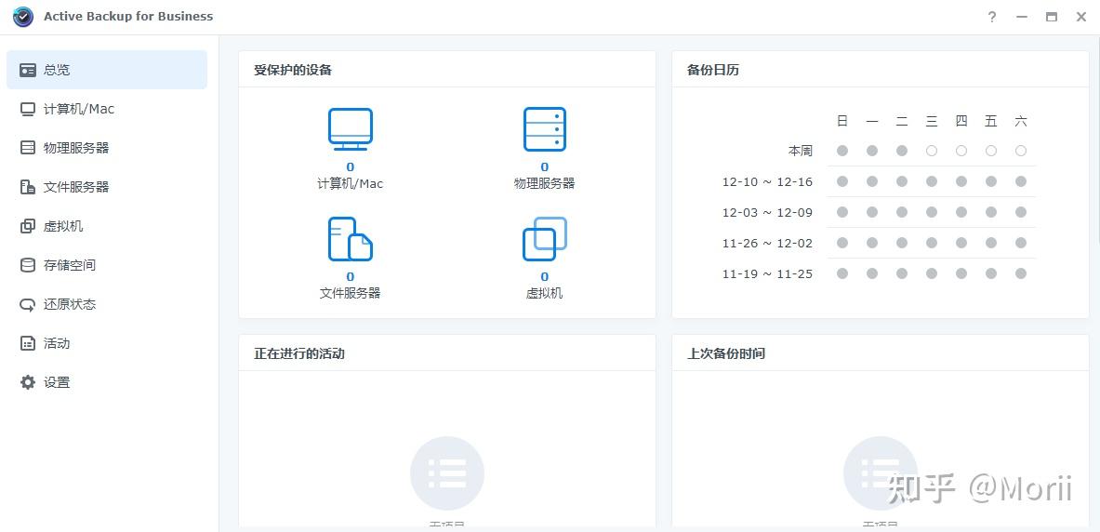Click the 文件服务器 label under protected devices
The image size is (1100, 532).
(x=350, y=293)
